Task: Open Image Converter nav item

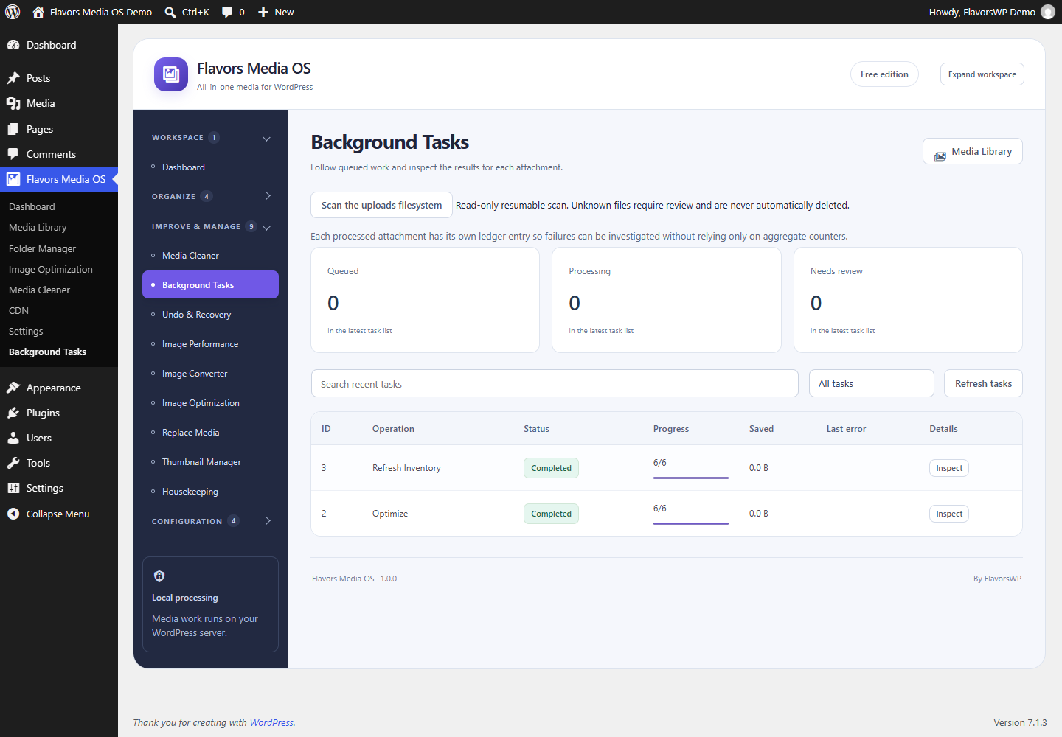Action: 210,374
